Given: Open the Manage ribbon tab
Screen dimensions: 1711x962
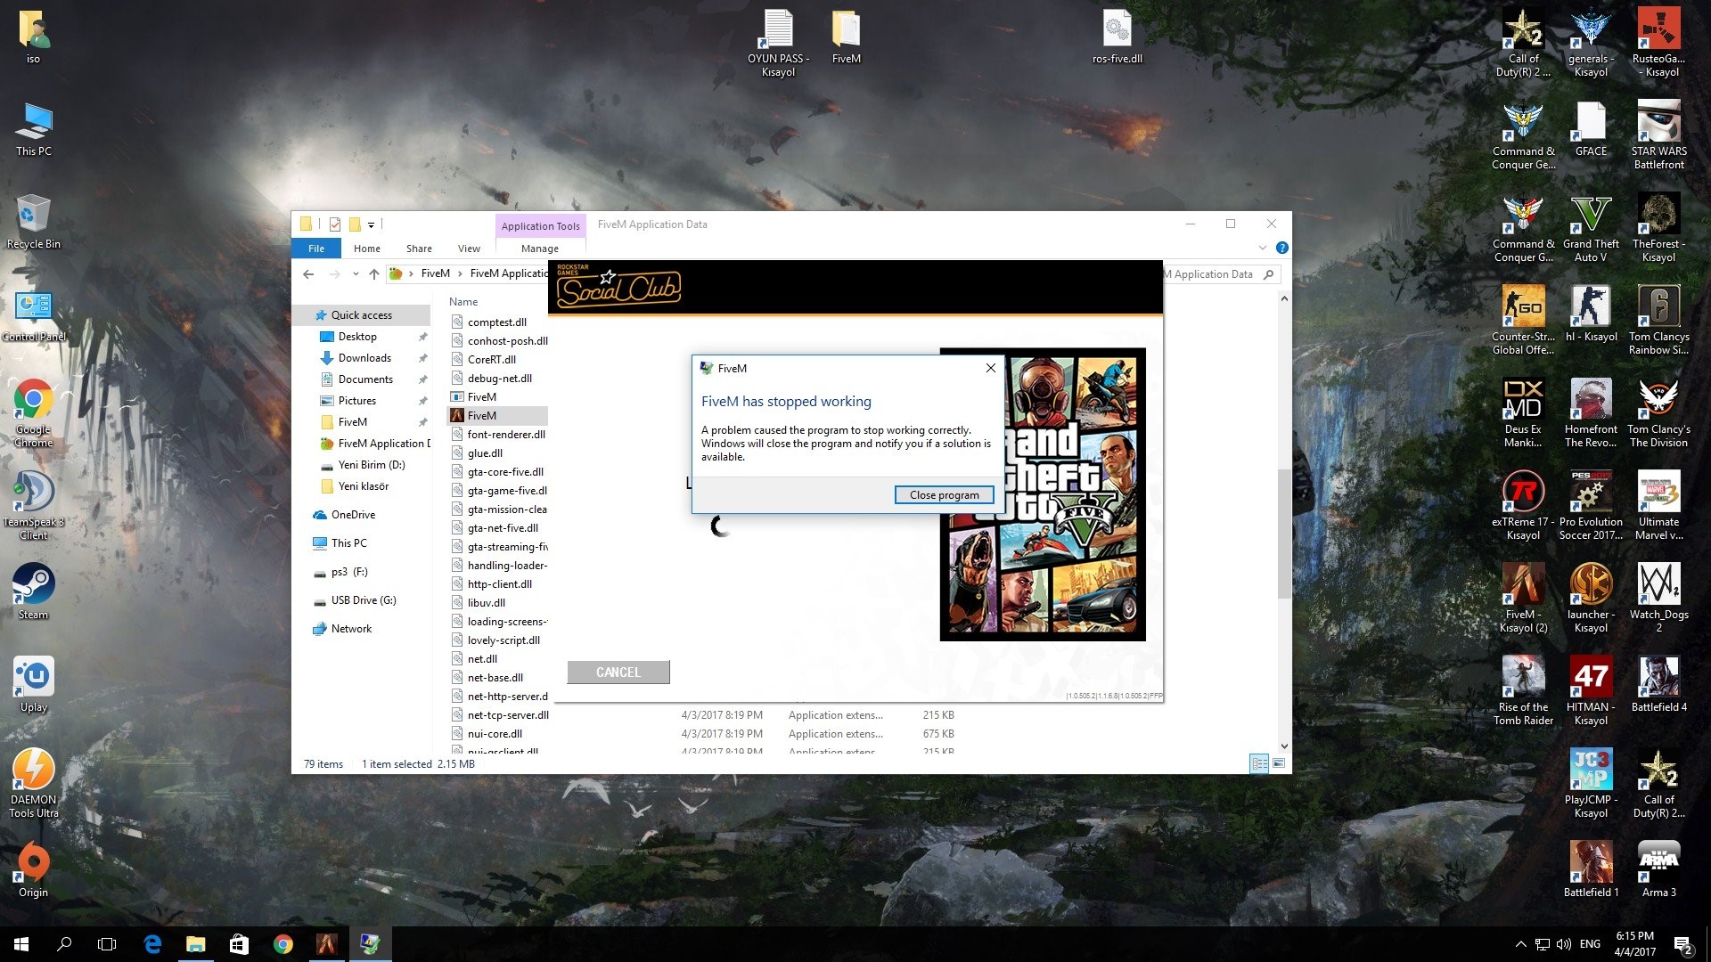Looking at the screenshot, I should (540, 249).
